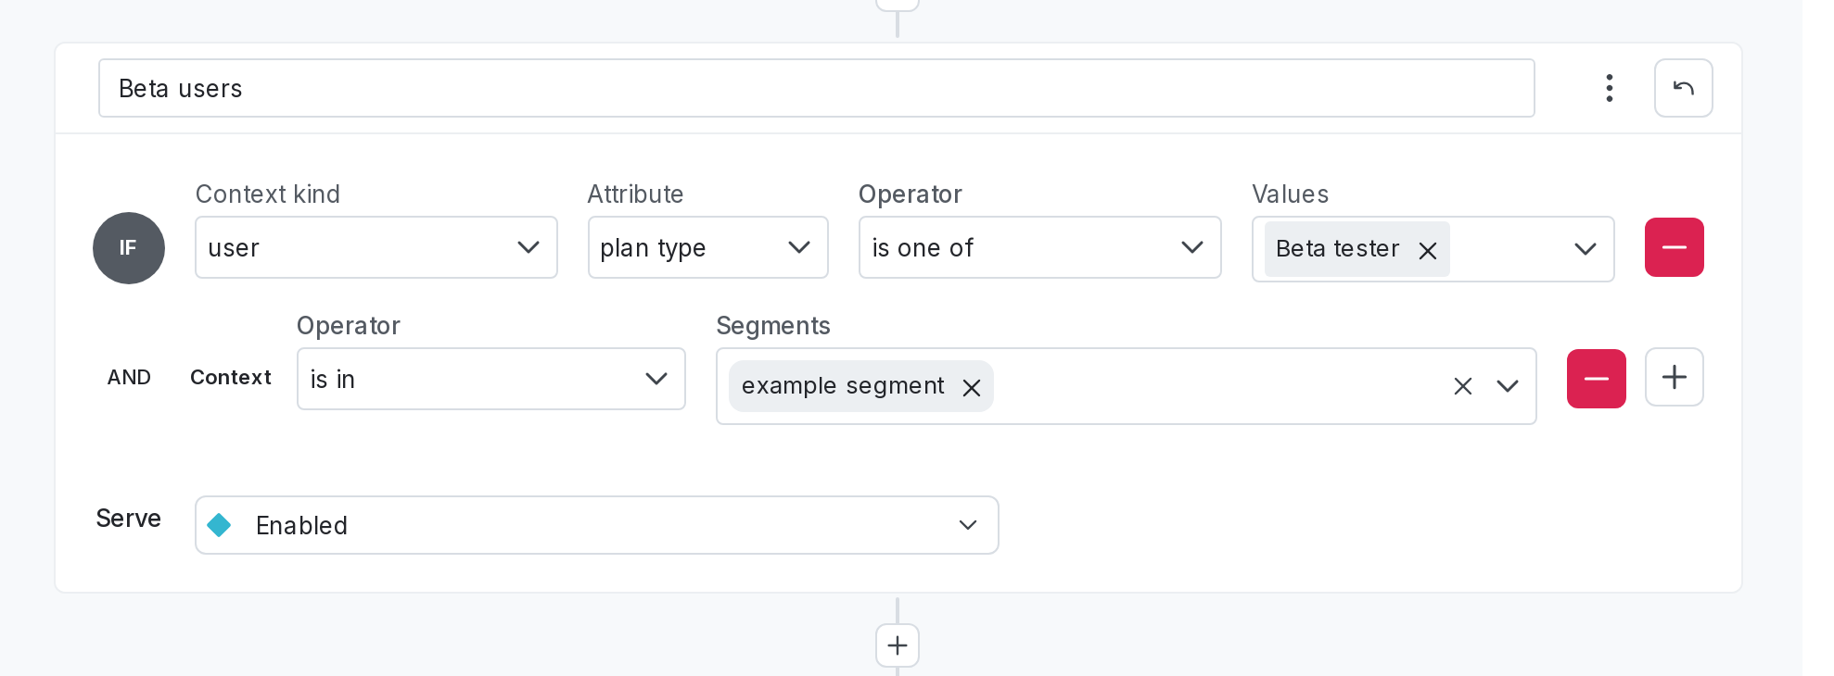Open the plan type Attribute dropdown
Viewport: 1834px width, 676px height.
pos(708,247)
